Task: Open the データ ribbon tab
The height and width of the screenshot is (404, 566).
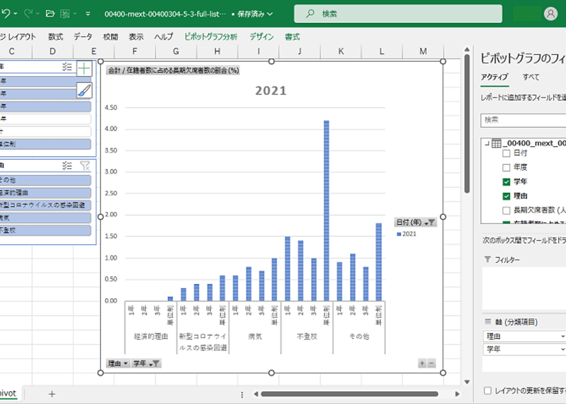Action: click(83, 37)
